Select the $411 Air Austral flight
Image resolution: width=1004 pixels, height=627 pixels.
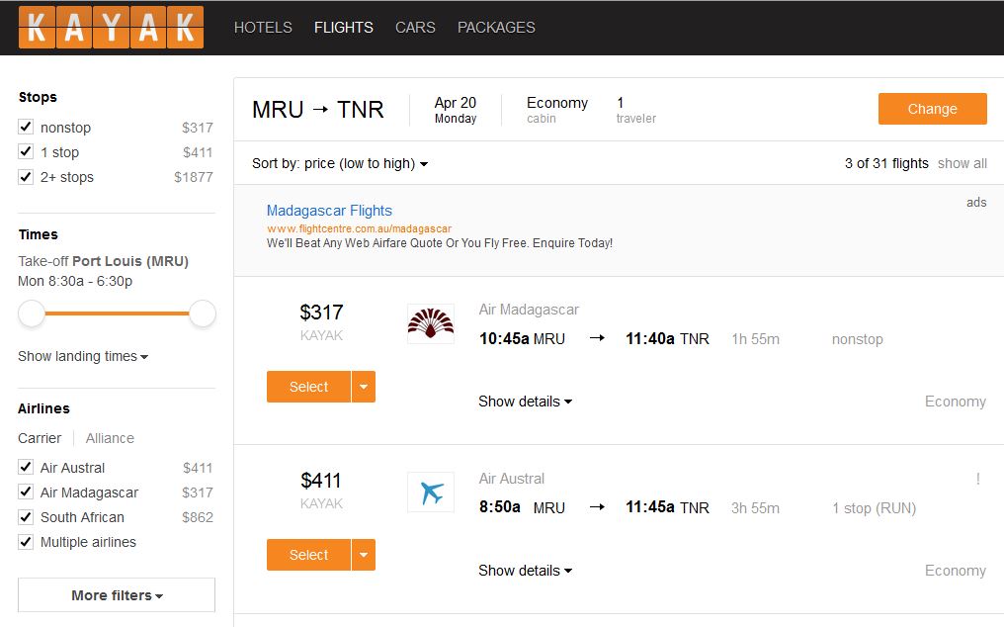308,555
